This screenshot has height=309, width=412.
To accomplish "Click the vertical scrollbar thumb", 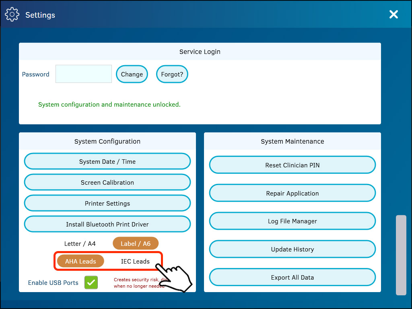I will 401,255.
